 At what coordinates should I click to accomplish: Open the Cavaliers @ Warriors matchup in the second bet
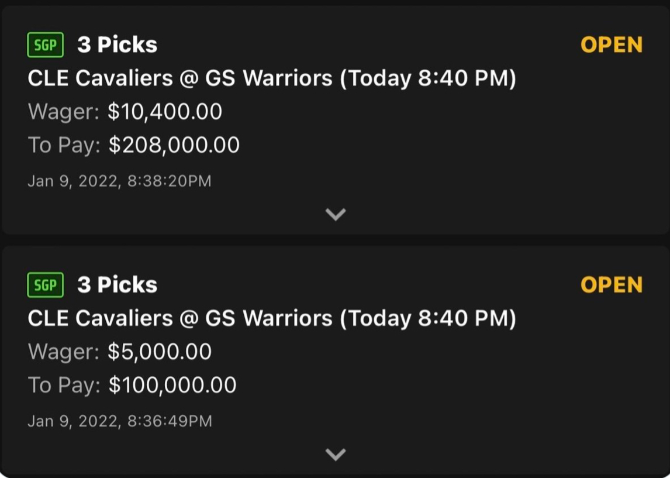(272, 318)
